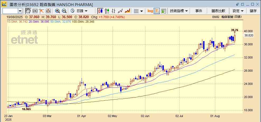The height and width of the screenshot is (122, 261).
Task: Switch to line chart style
Action: point(120,11)
